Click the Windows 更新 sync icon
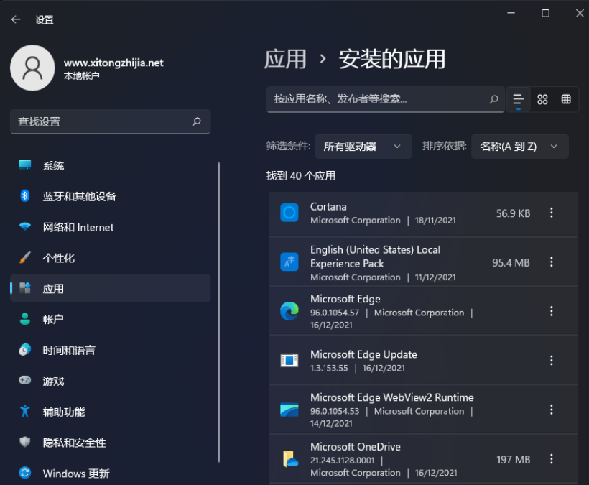 [x=25, y=473]
